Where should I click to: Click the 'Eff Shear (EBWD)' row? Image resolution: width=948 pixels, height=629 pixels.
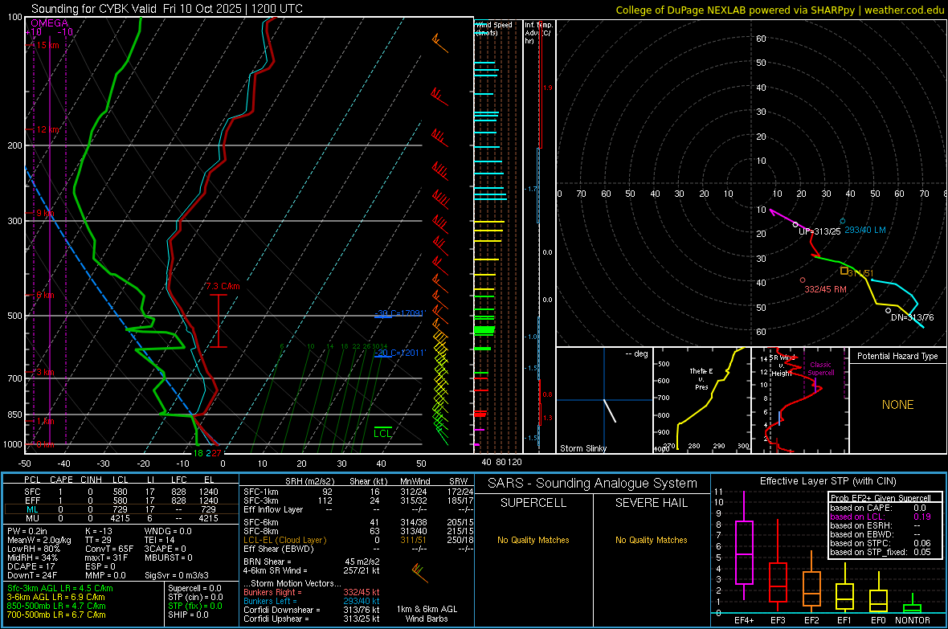tap(358, 549)
